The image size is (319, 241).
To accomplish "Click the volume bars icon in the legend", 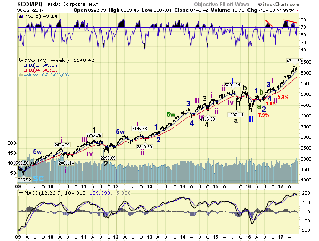I will pyautogui.click(x=21, y=75).
